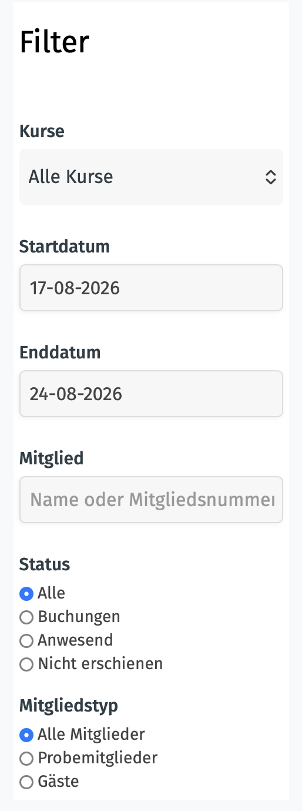Click the Startdatum field showing 17-08-2026

pos(151,288)
